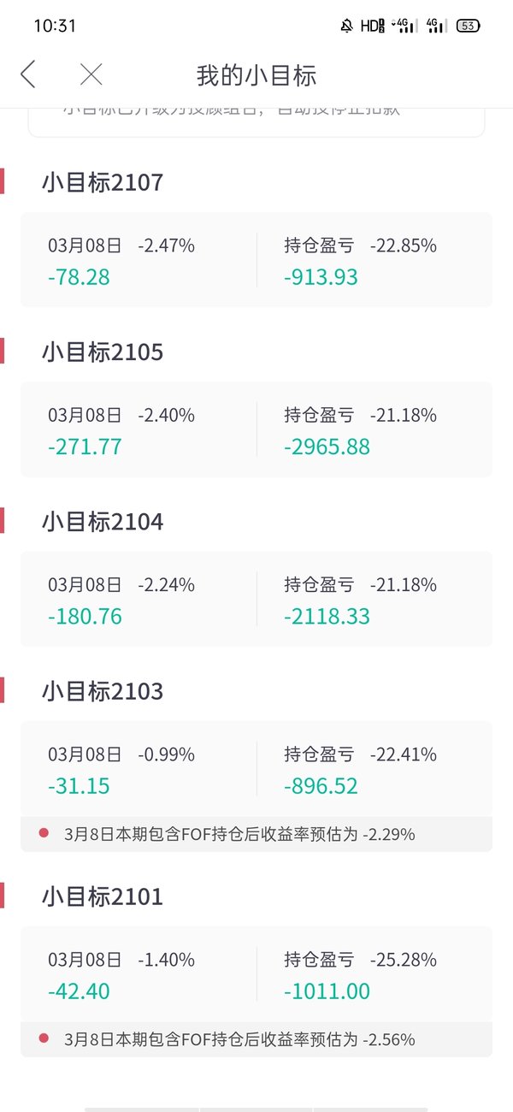Tap 小目标2105 holding profit -2965.88

[x=327, y=447]
